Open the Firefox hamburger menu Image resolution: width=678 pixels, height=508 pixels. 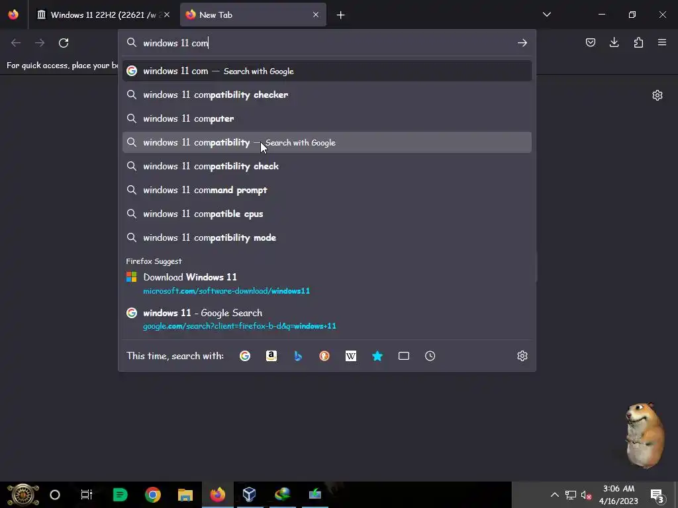[x=661, y=42]
